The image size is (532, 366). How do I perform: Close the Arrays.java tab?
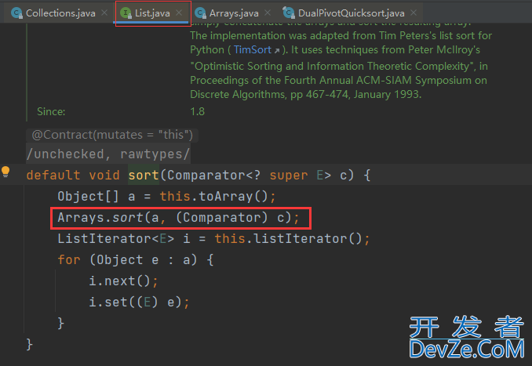268,13
